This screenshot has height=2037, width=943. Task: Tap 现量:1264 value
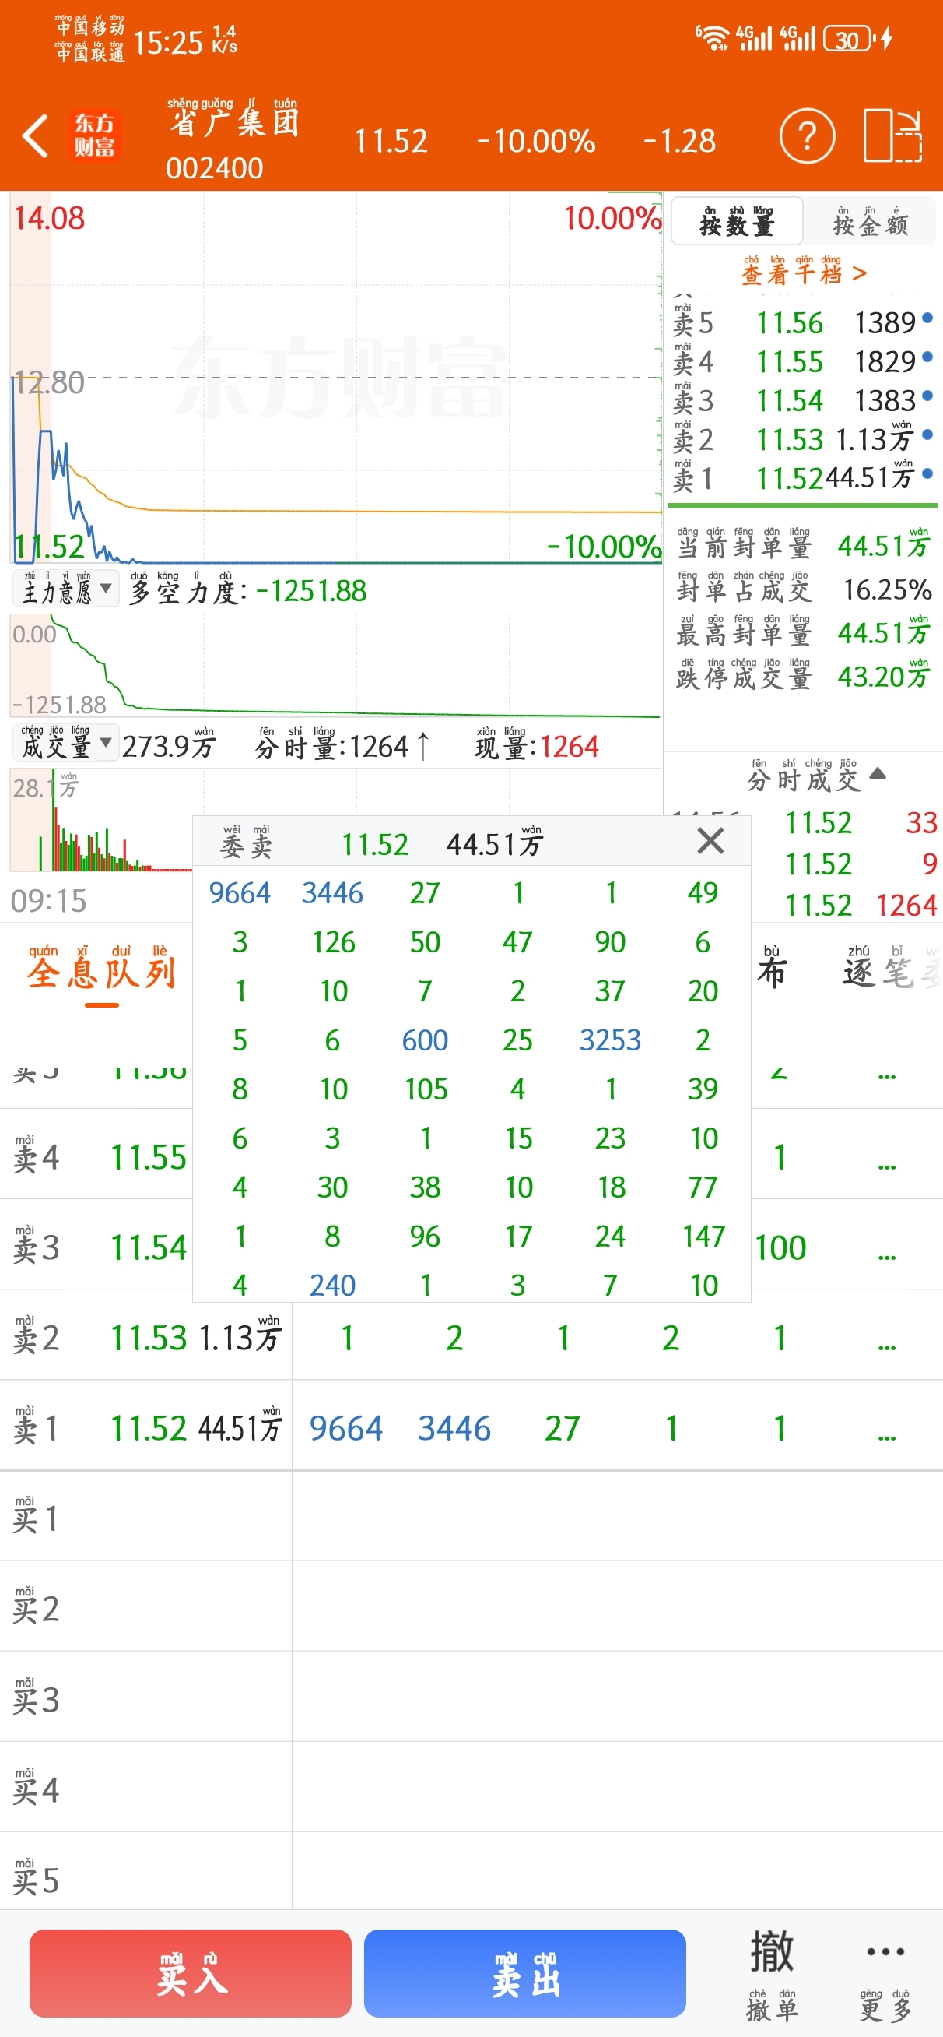[537, 745]
